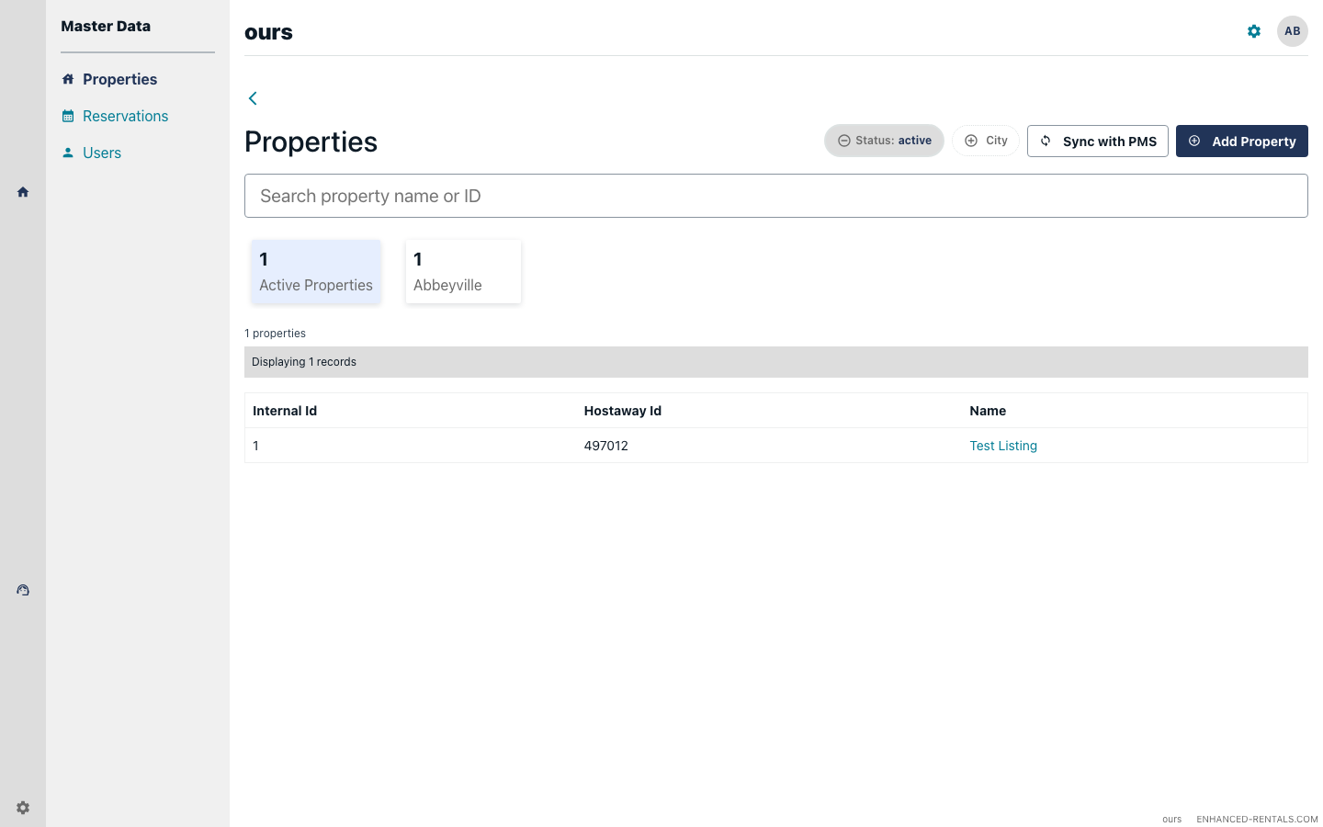The width and height of the screenshot is (1323, 827).
Task: Remove Status active filter using its minus icon
Action: [843, 140]
